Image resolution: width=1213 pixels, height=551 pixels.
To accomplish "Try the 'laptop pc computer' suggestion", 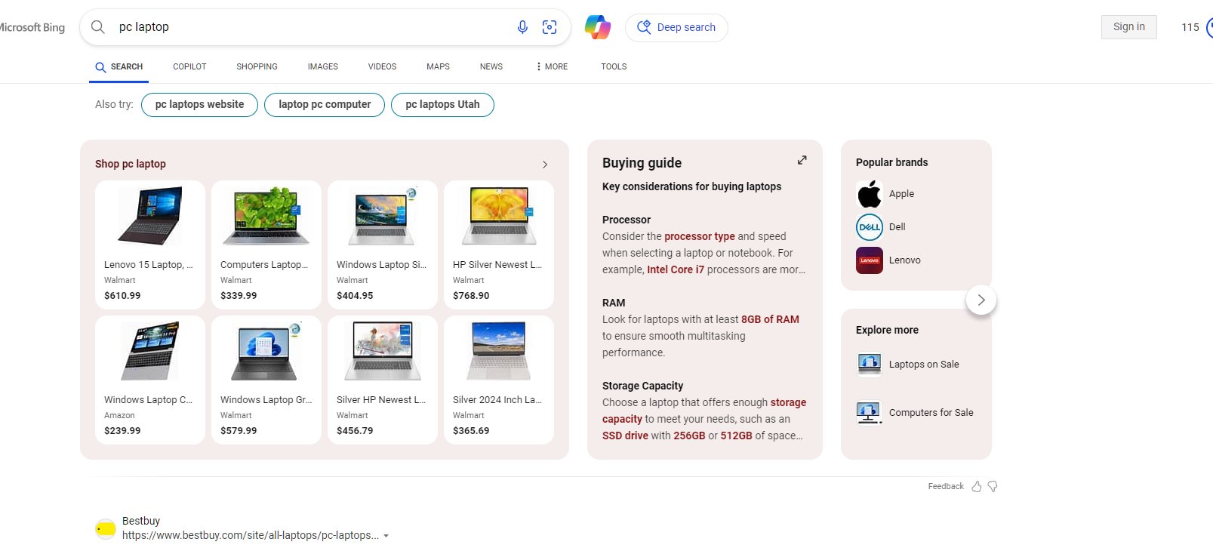I will [325, 105].
